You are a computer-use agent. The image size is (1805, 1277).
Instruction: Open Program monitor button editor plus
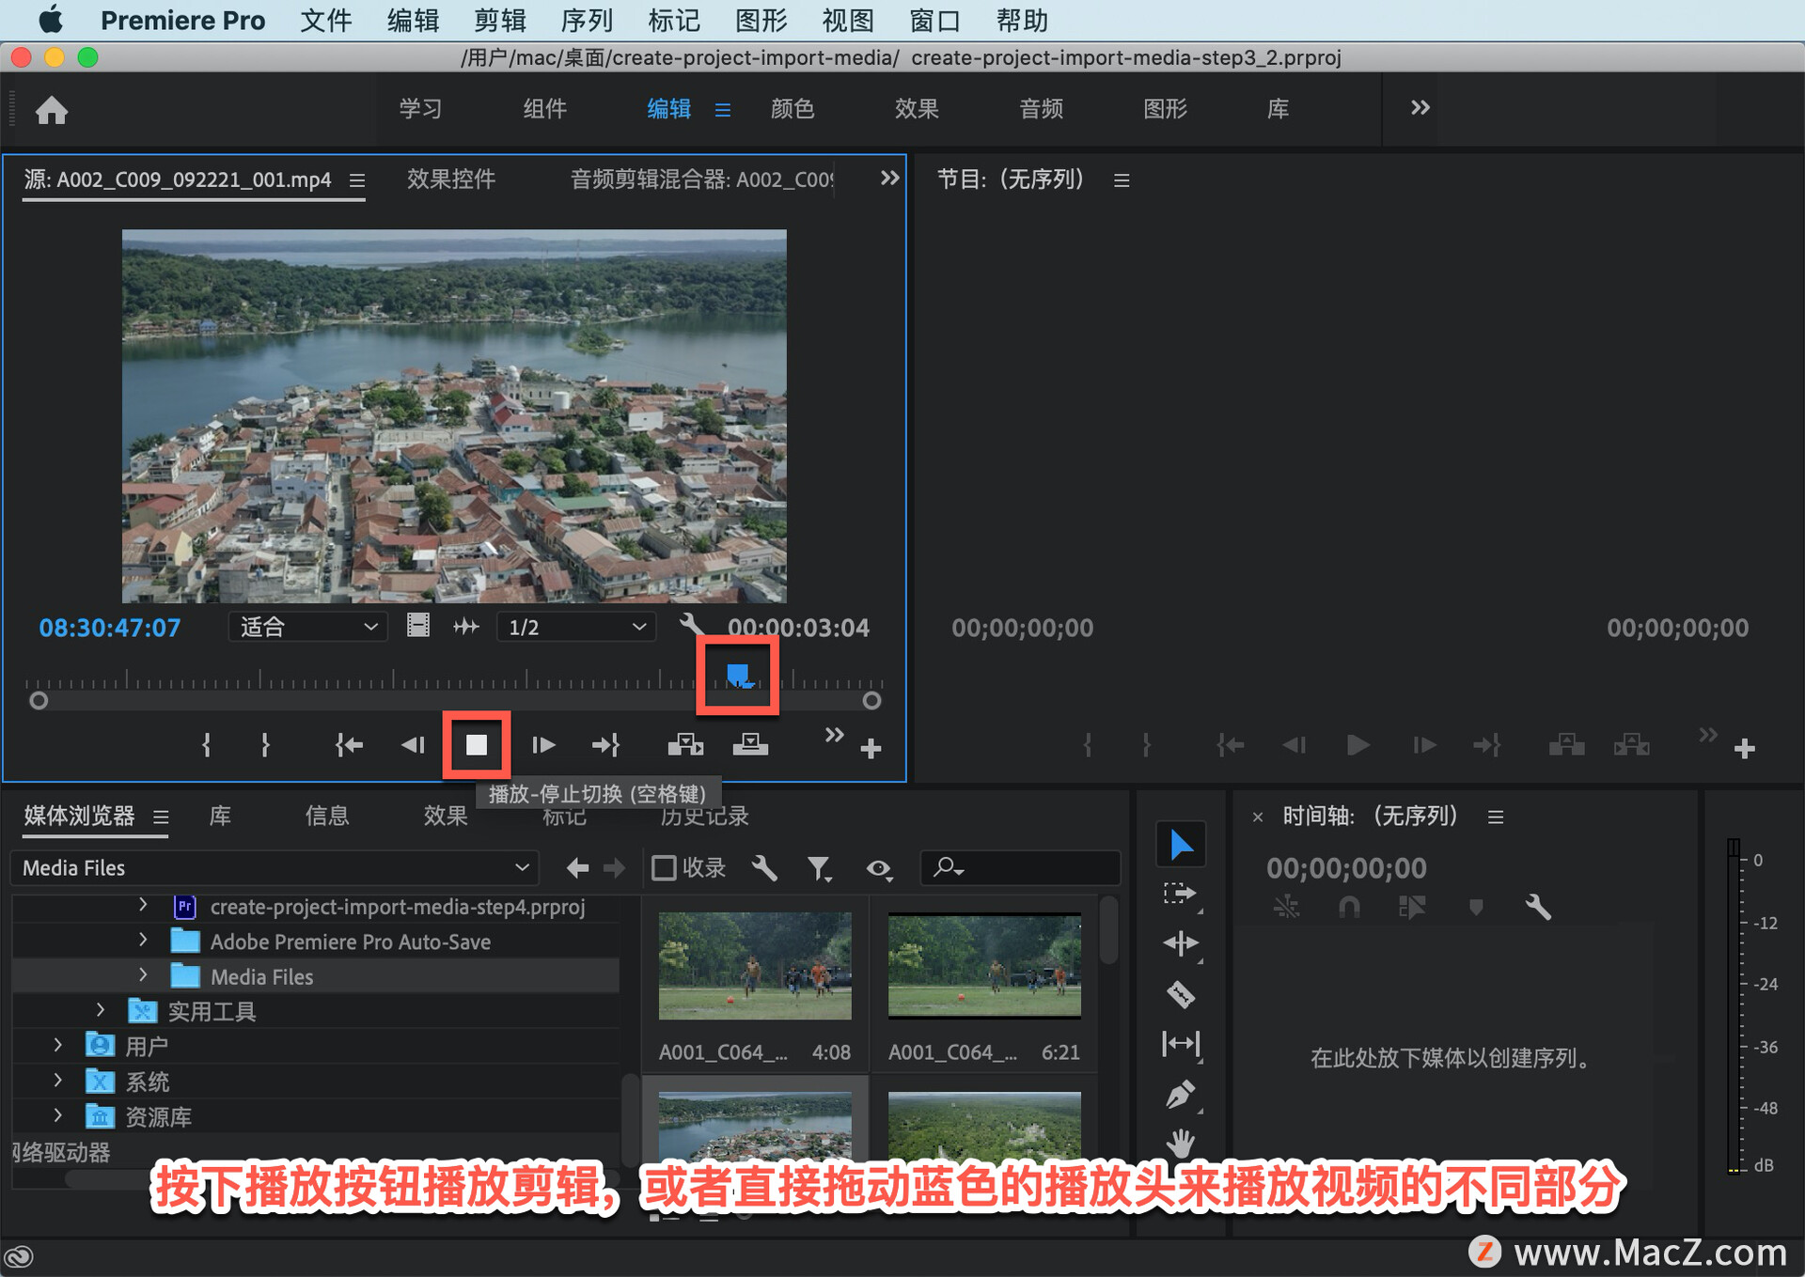(x=1745, y=749)
